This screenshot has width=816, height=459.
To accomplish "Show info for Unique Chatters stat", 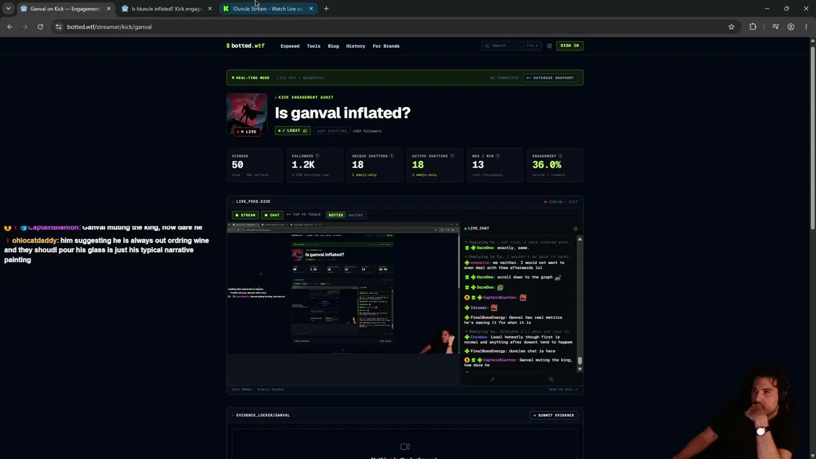I will [x=392, y=156].
